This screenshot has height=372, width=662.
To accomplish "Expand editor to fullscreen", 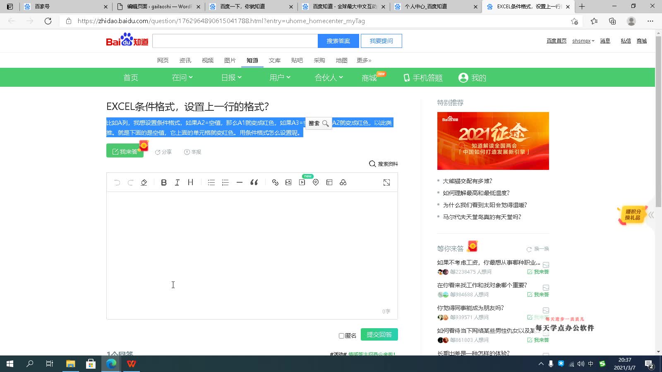I will (386, 182).
